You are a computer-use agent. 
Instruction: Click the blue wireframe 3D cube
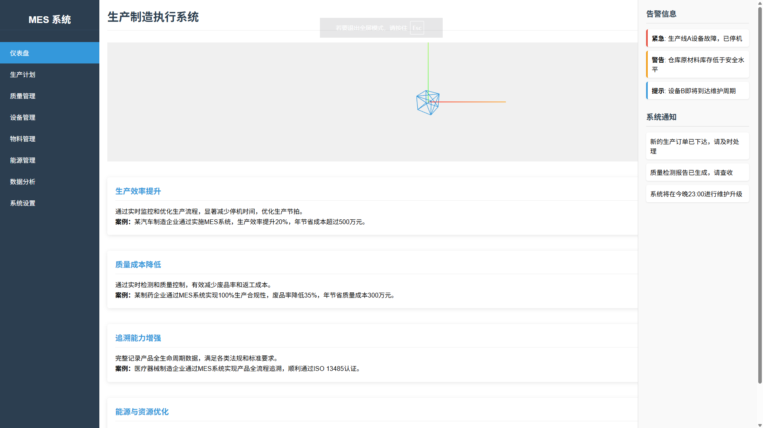(428, 103)
